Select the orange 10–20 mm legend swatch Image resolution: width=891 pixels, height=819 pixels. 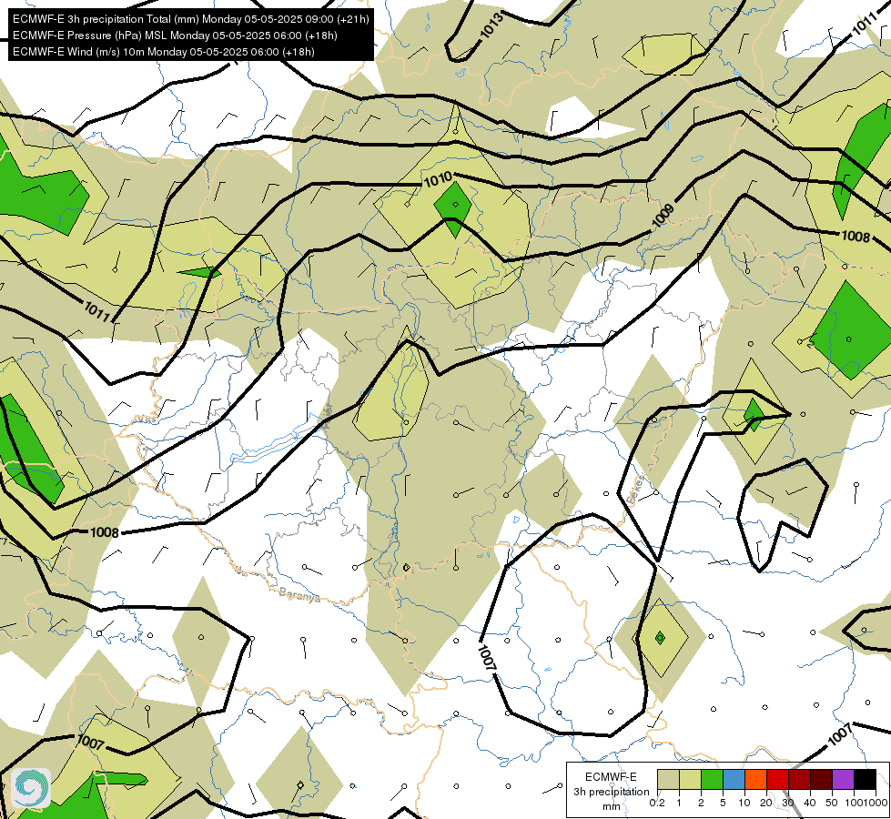click(x=755, y=780)
